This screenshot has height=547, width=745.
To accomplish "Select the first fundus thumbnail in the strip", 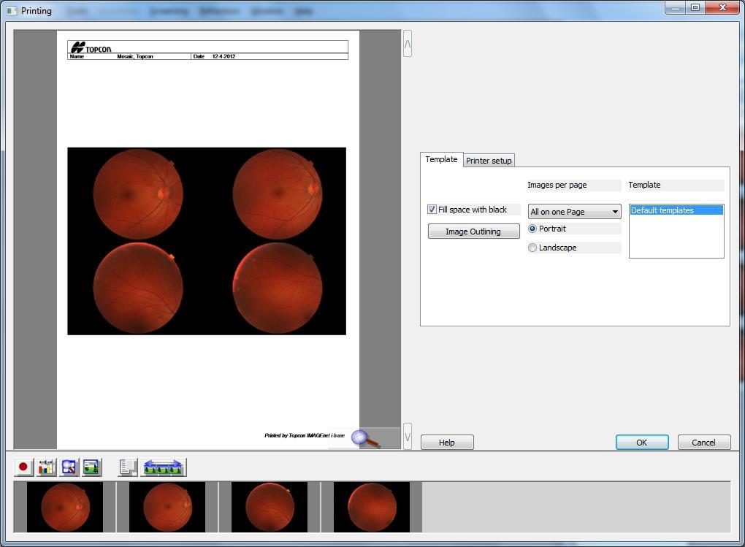I will [64, 507].
